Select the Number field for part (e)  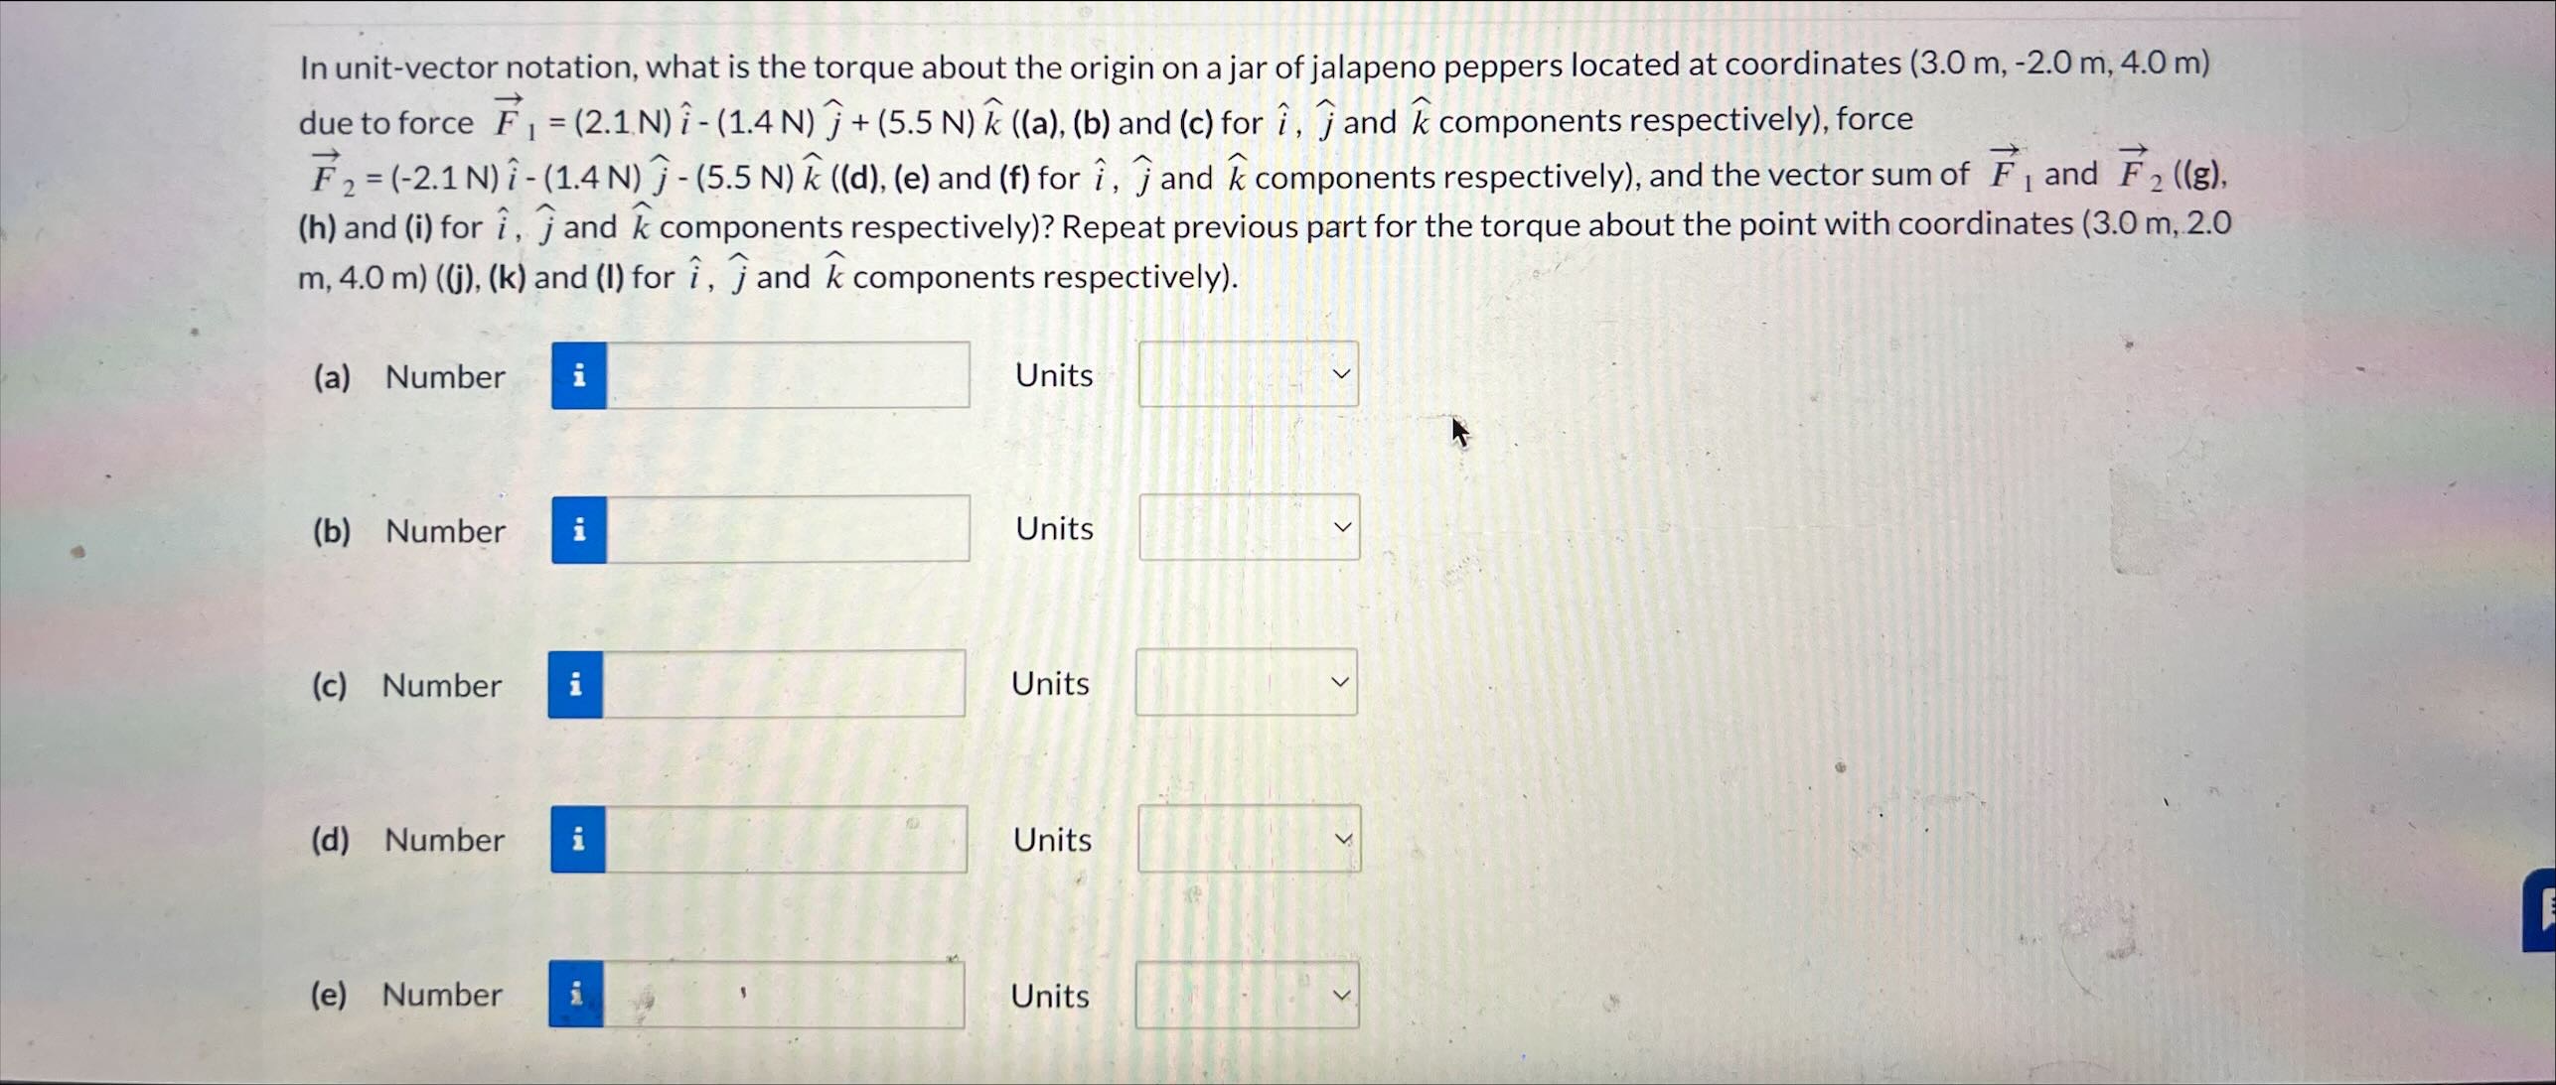click(x=783, y=994)
